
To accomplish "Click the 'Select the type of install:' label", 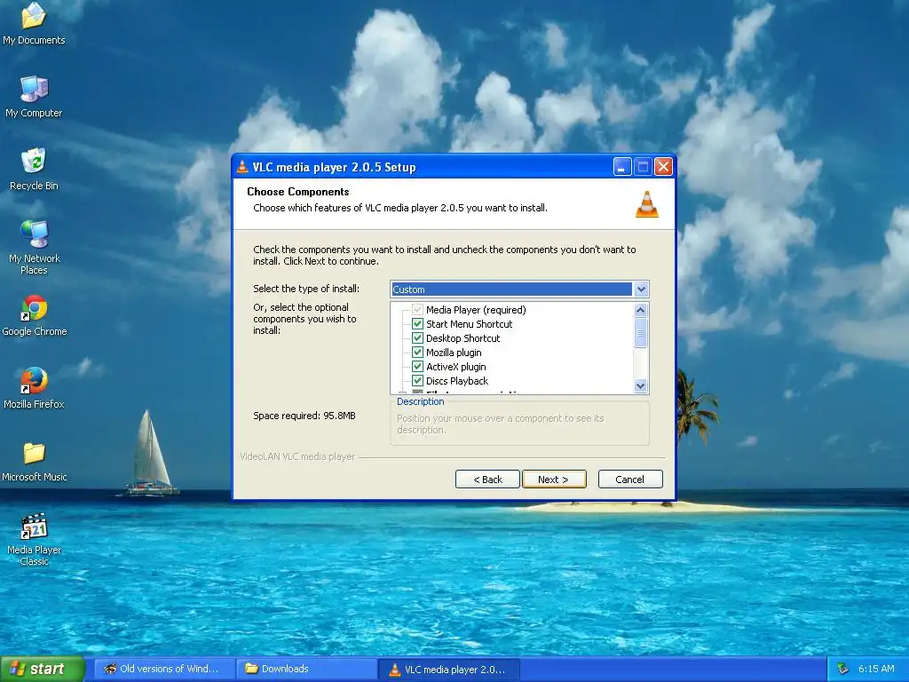I will click(x=306, y=289).
